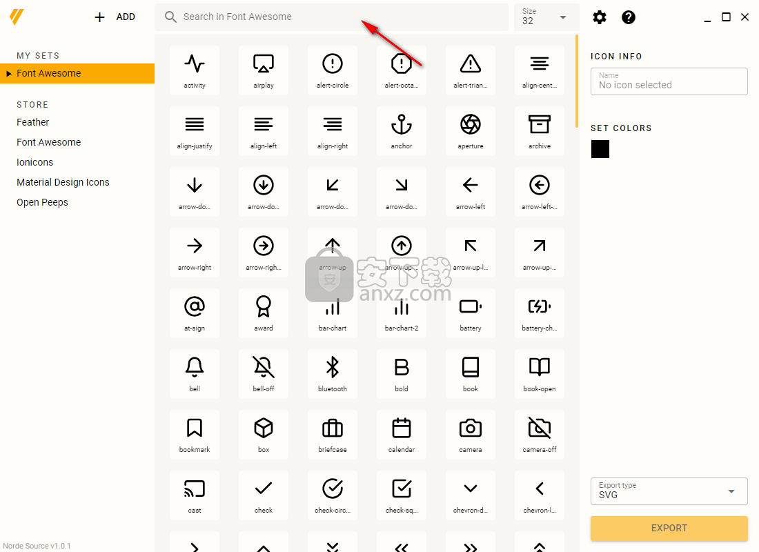Pick the award icon

click(x=264, y=313)
